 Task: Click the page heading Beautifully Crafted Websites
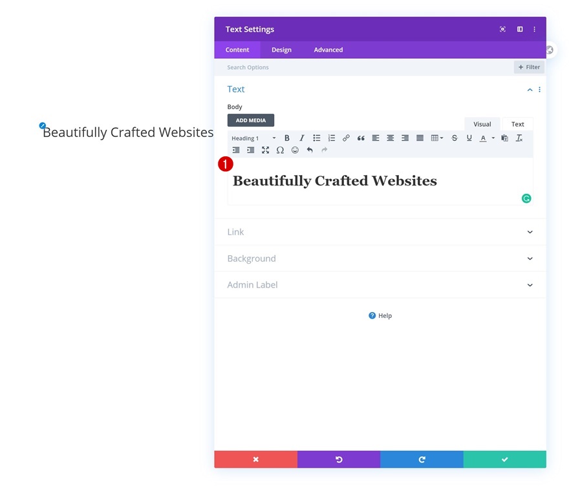[x=128, y=132]
